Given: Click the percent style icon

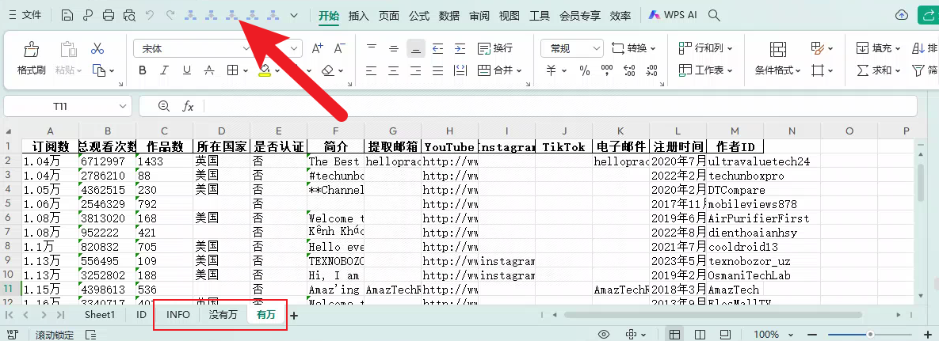Looking at the screenshot, I should [584, 70].
